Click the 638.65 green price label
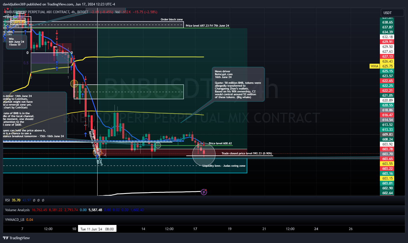This screenshot has width=408, height=243. tap(387, 22)
